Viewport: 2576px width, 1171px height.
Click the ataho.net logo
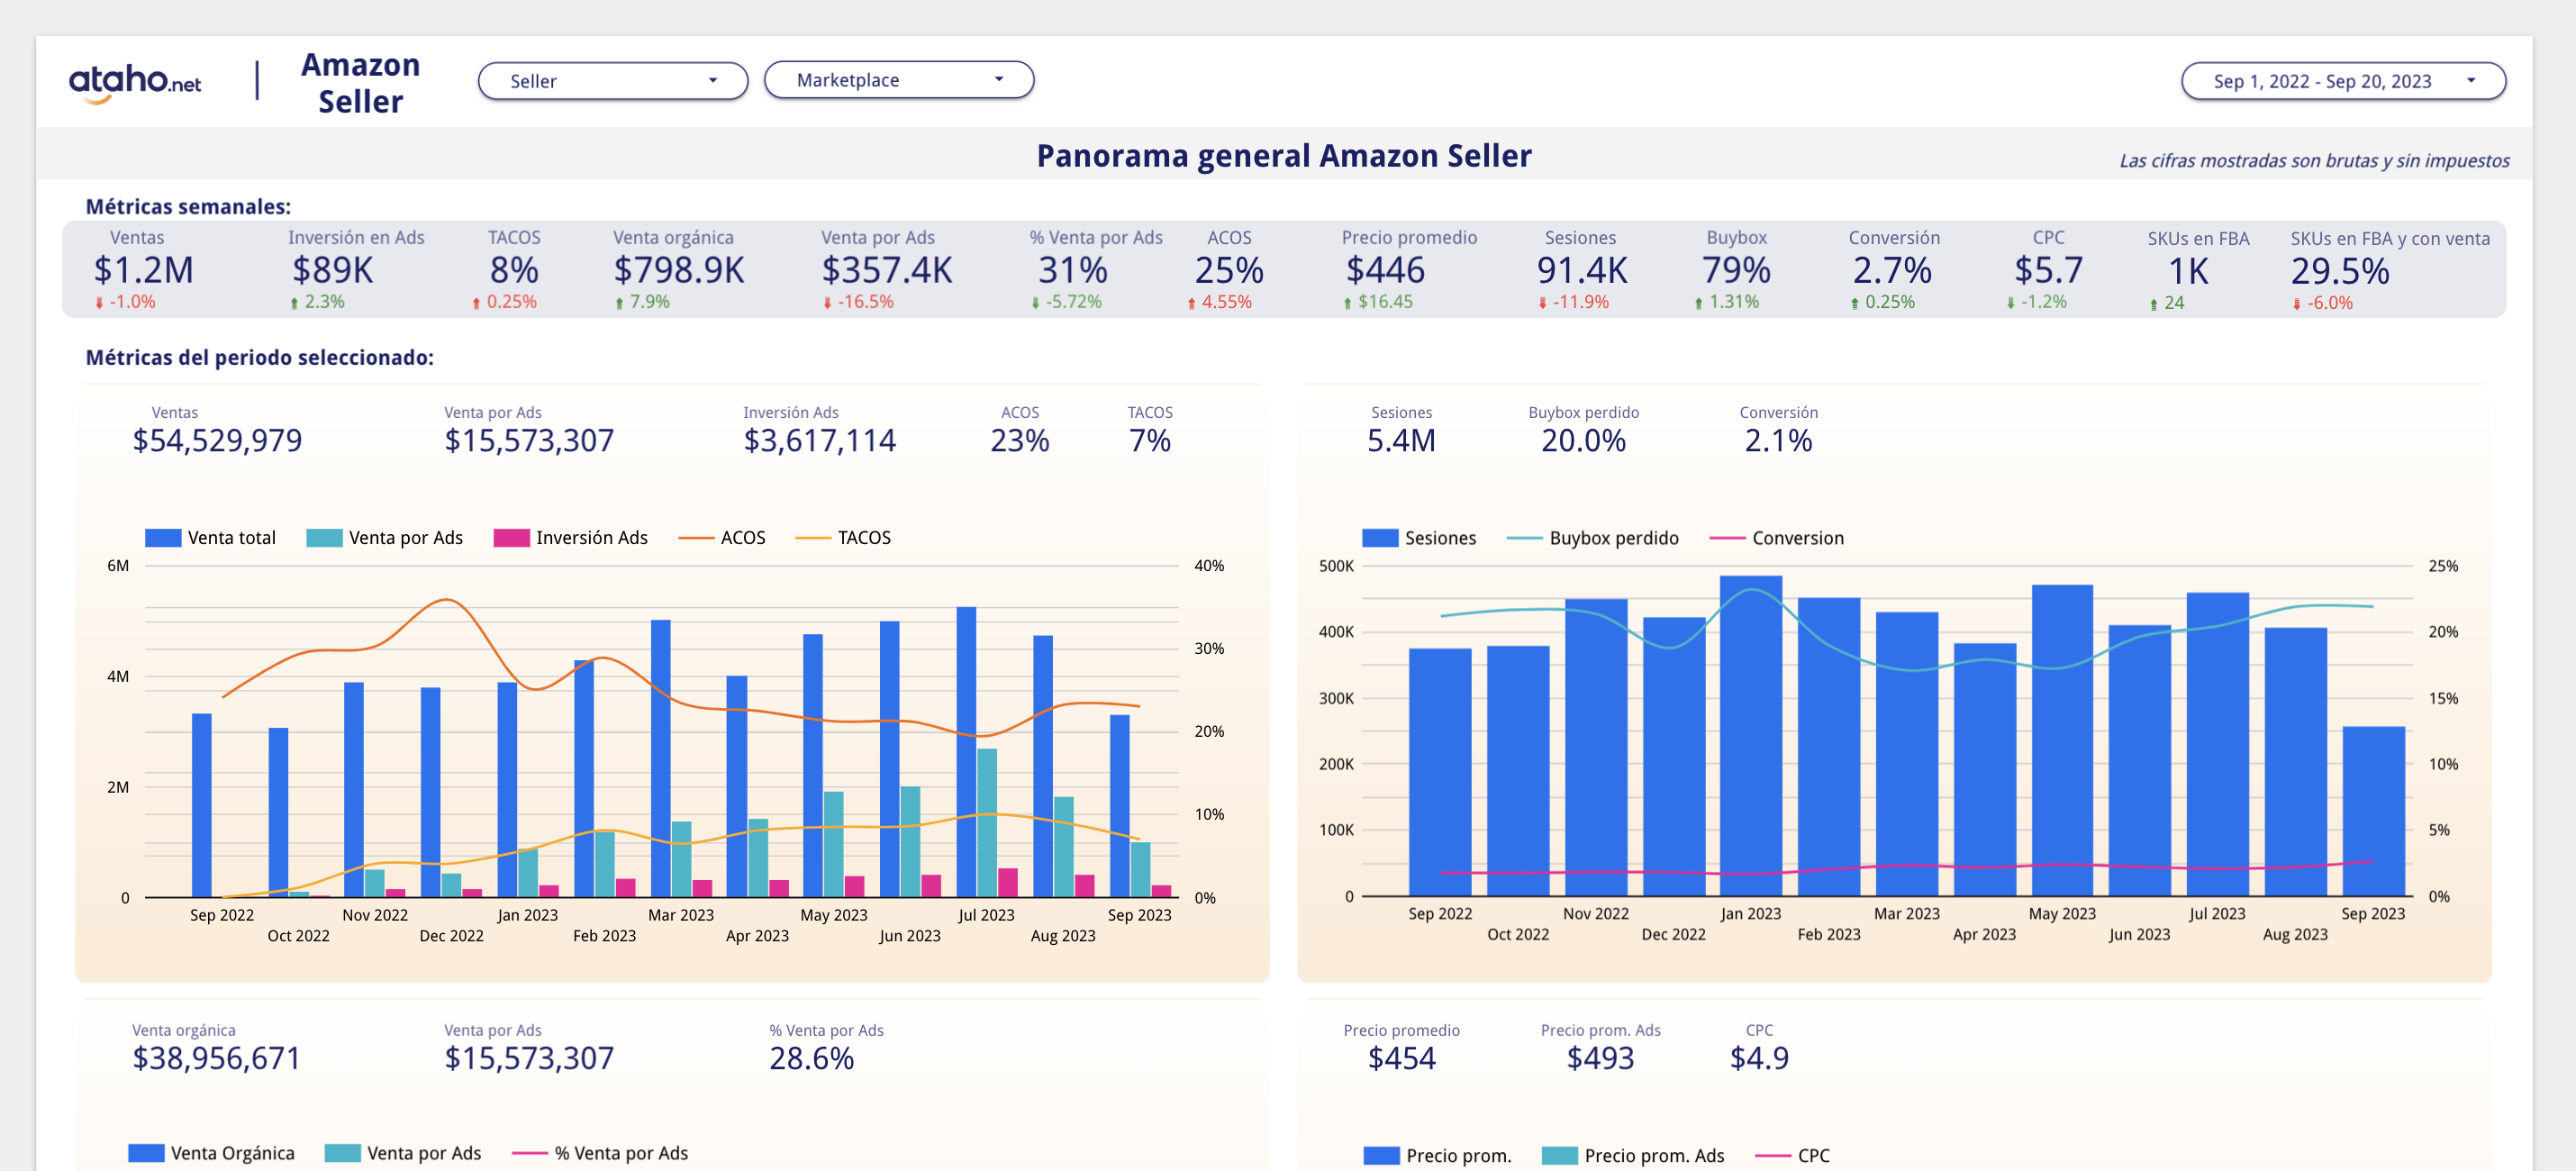pos(135,82)
